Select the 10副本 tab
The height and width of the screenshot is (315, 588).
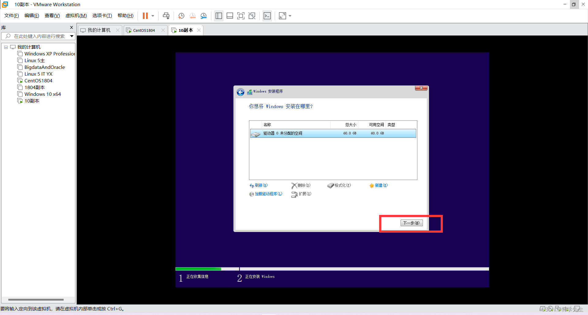[x=186, y=30]
